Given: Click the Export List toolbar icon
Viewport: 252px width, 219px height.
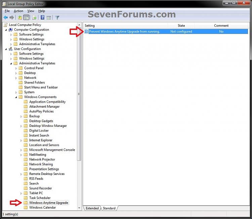Looking at the screenshot, I should click(34, 17).
